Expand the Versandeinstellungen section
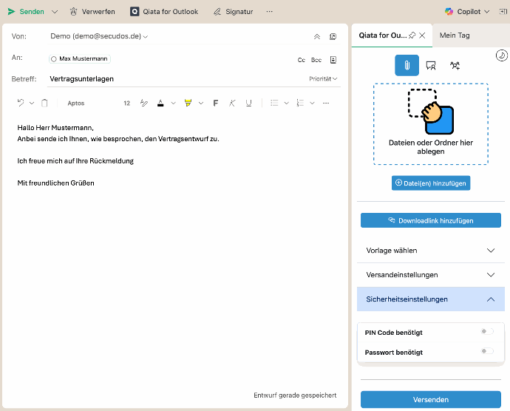Viewport: 510px width, 411px height. 432,275
